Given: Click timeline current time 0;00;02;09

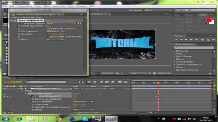Looking at the screenshot, I should pos(13,82).
